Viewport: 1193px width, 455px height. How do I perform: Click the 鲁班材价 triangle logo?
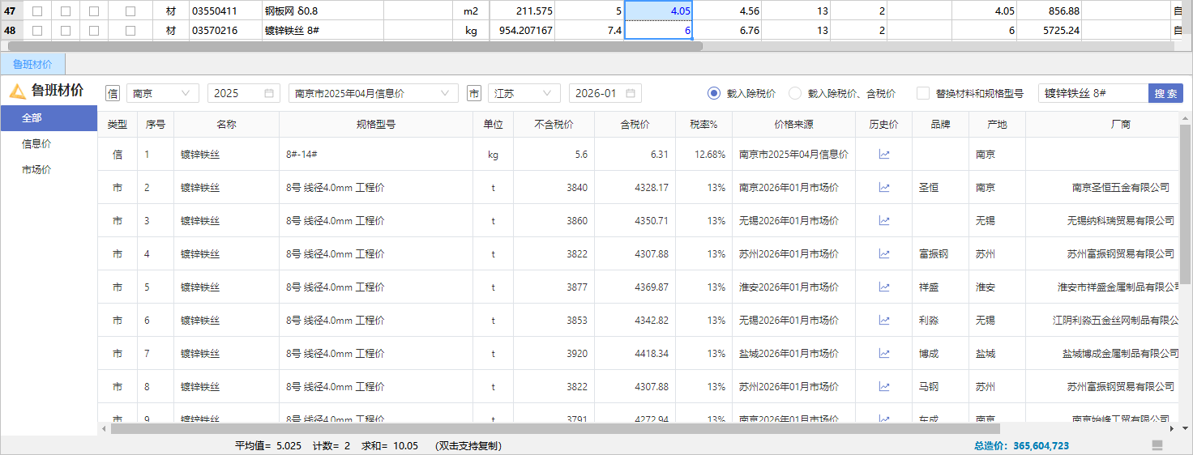point(17,91)
